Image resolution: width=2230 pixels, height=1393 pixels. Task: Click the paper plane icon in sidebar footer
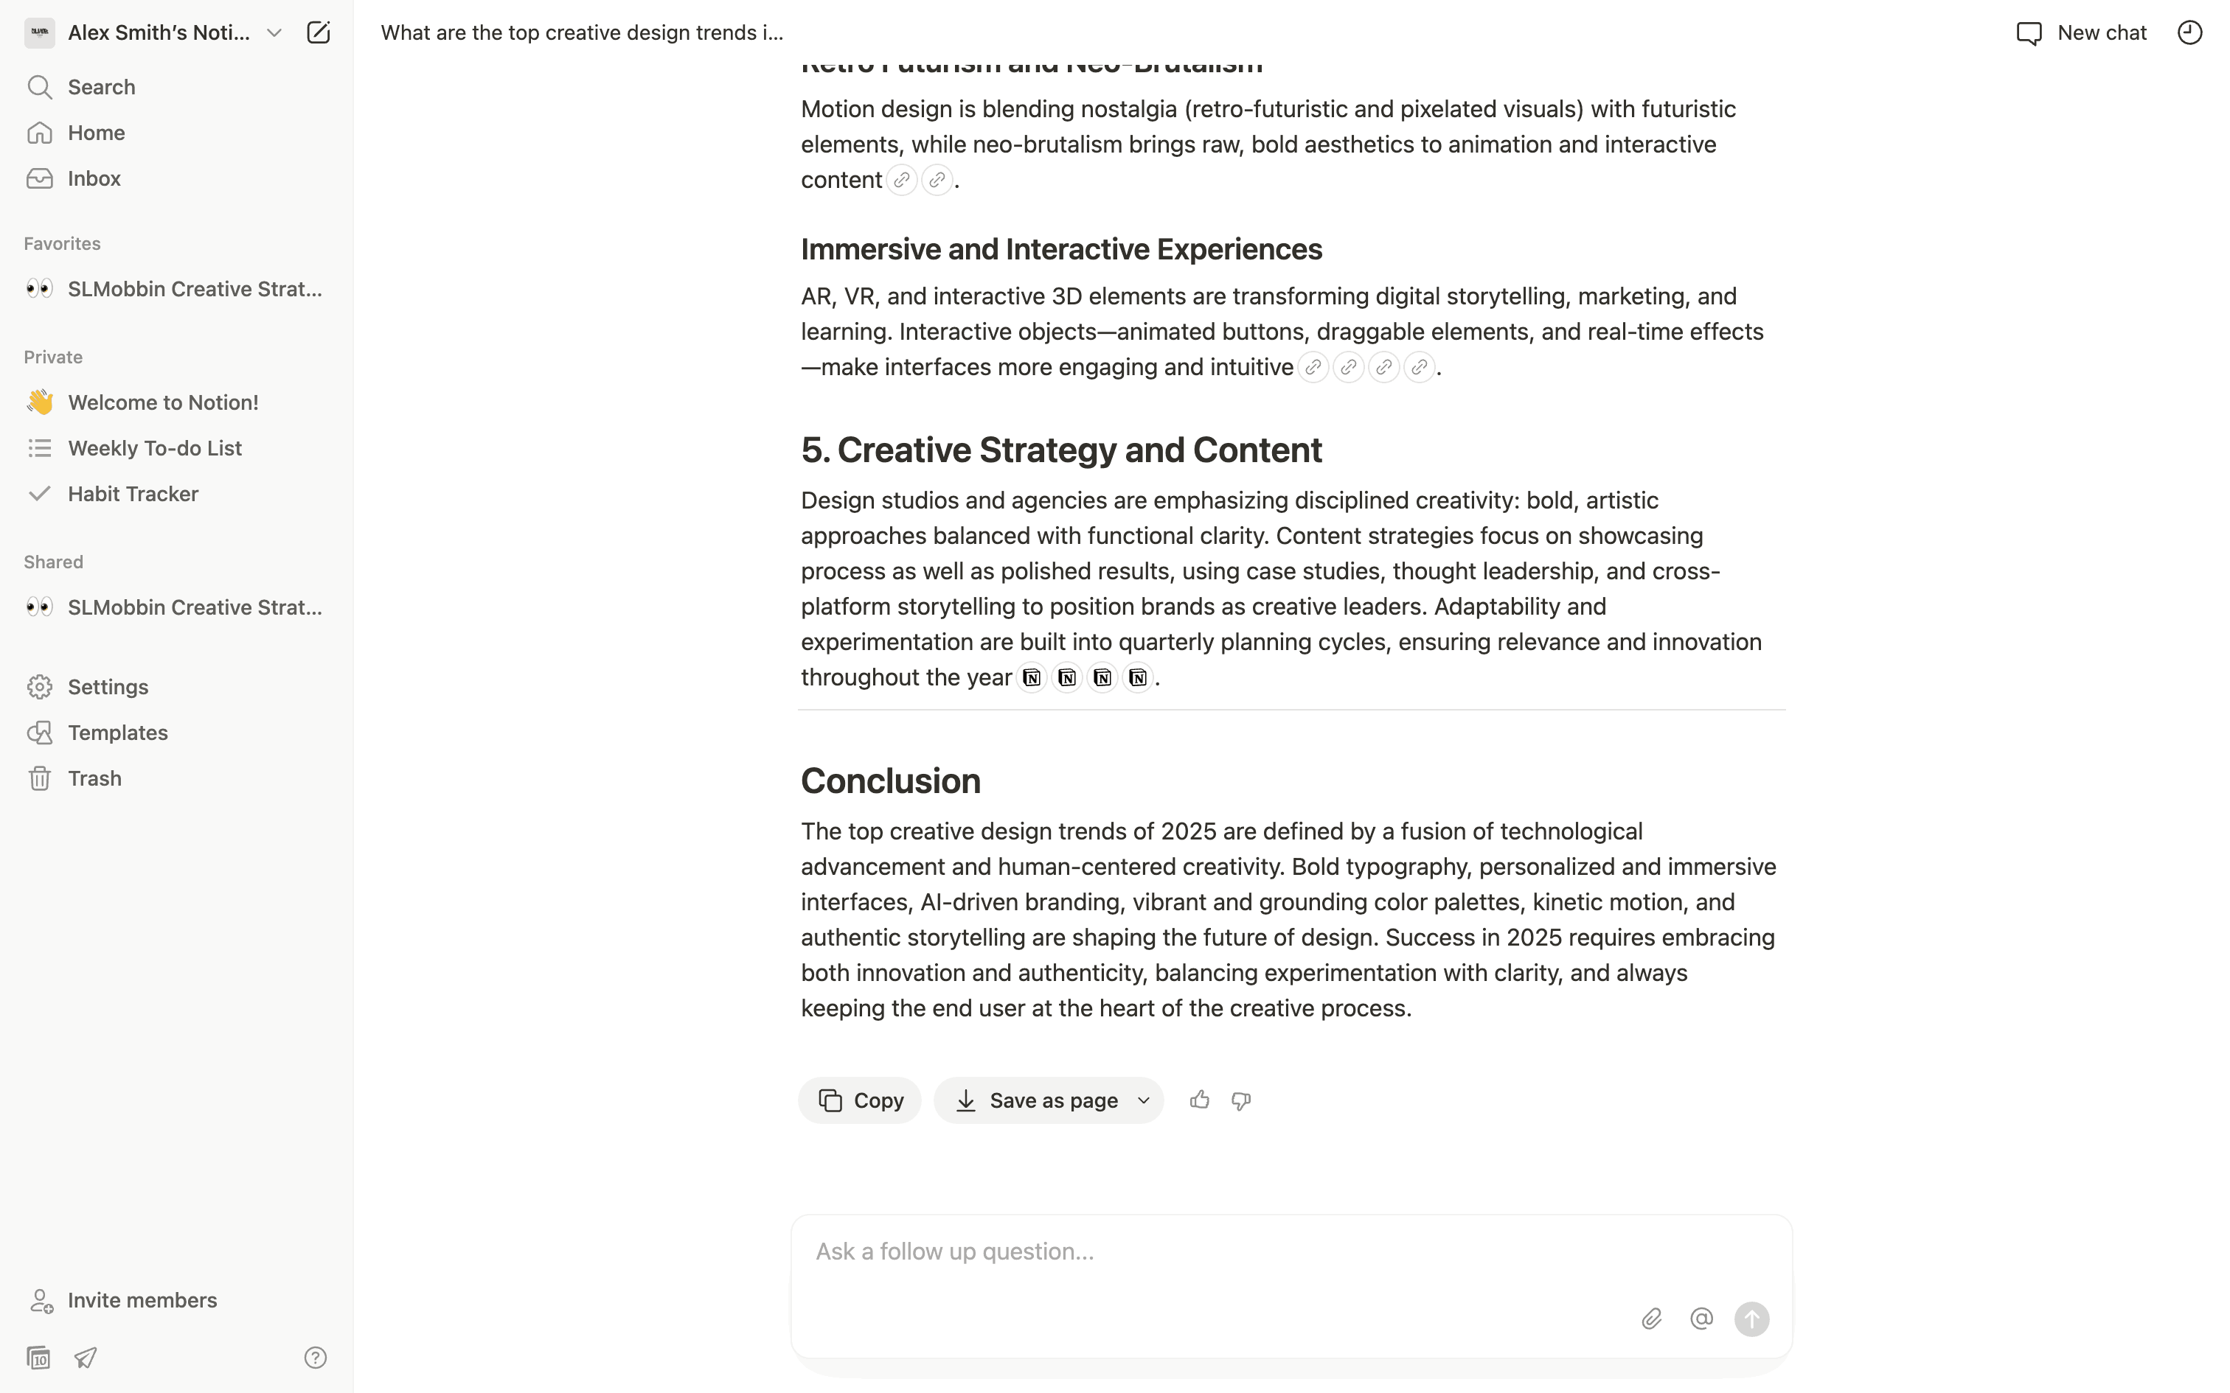[x=86, y=1358]
